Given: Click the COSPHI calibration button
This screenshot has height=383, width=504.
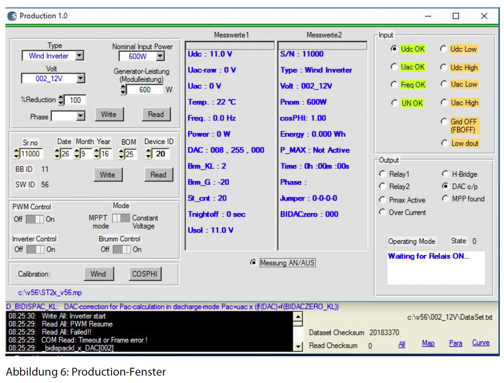Looking at the screenshot, I should (x=145, y=274).
